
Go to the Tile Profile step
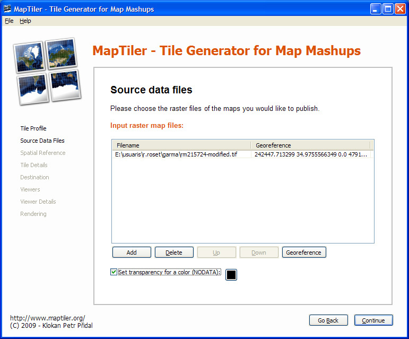pos(33,128)
